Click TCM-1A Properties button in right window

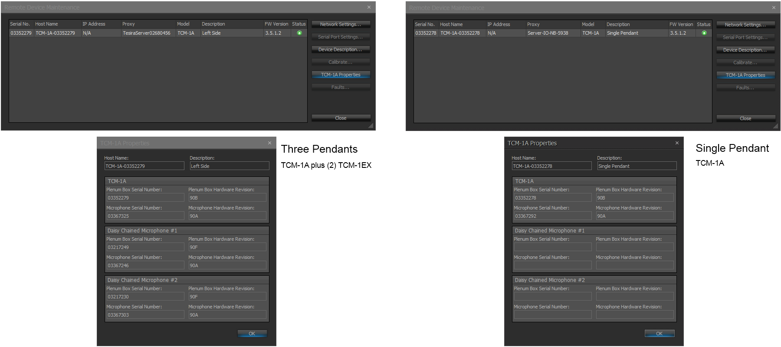coord(745,75)
